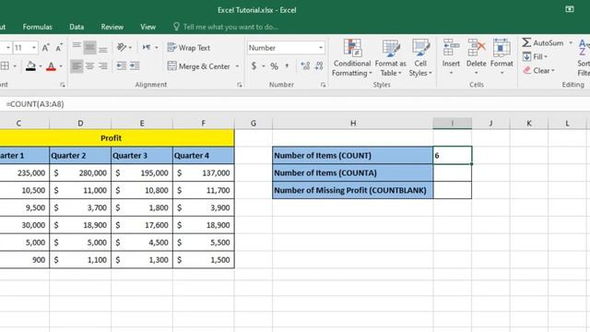Image resolution: width=590 pixels, height=332 pixels.
Task: Select cell containing 6
Action: click(x=452, y=156)
